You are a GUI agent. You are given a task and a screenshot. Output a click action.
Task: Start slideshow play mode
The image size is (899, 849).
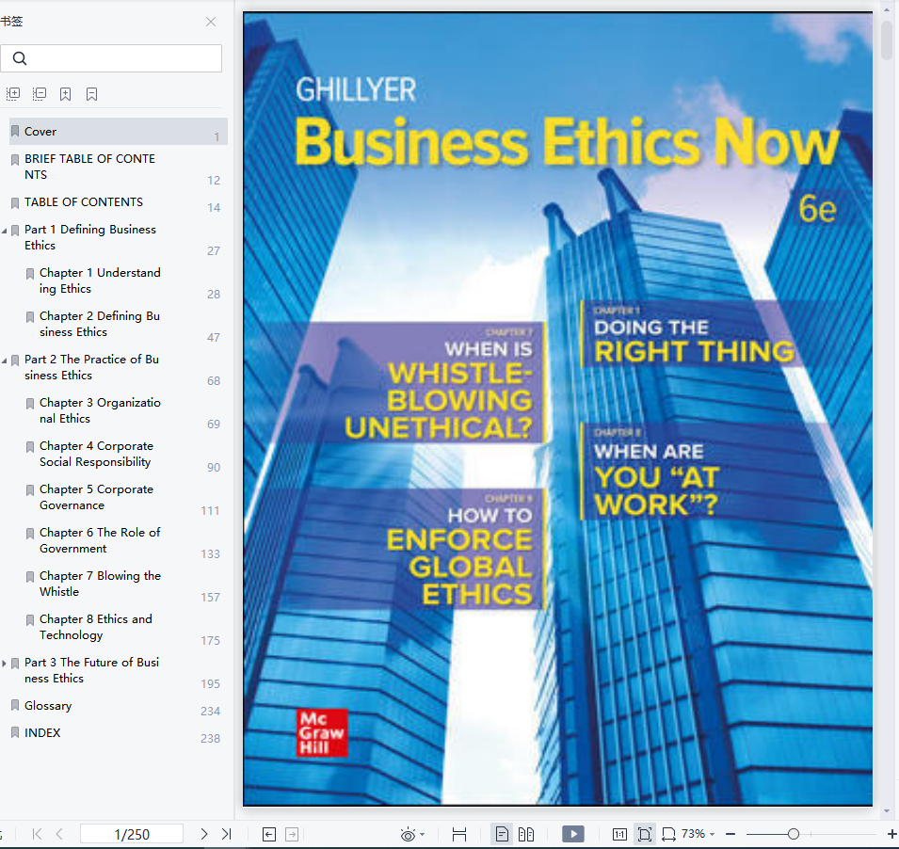click(573, 834)
